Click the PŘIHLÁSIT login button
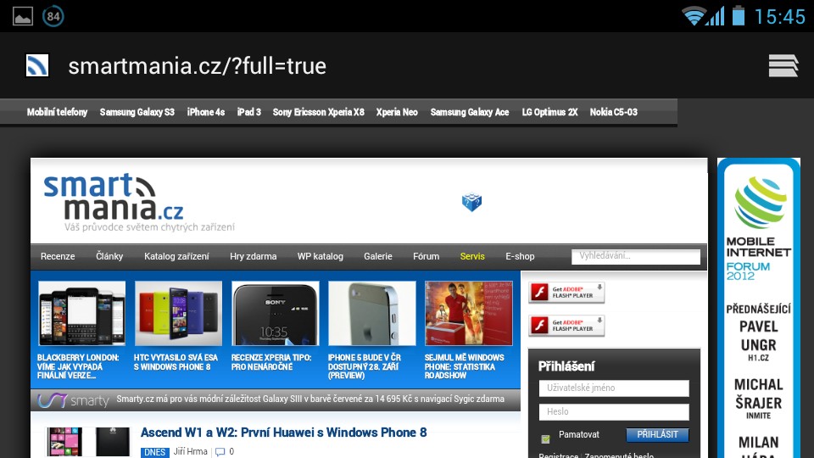 pyautogui.click(x=658, y=434)
